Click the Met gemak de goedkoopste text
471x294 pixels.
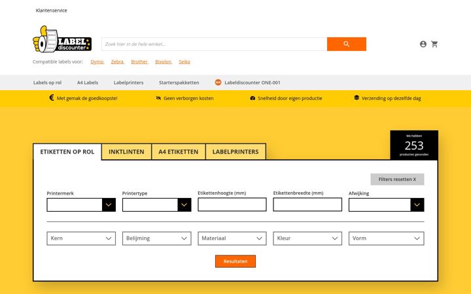pos(87,98)
